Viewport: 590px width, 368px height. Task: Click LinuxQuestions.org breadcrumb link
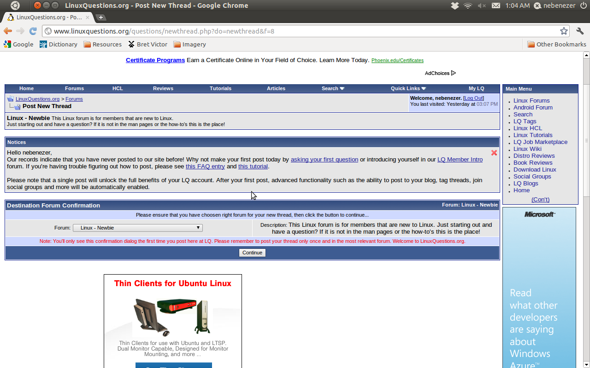tap(37, 99)
